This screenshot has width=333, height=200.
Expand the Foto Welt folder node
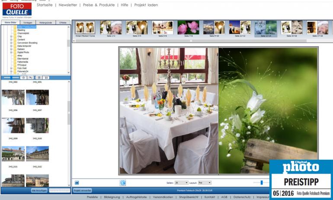click(11, 68)
